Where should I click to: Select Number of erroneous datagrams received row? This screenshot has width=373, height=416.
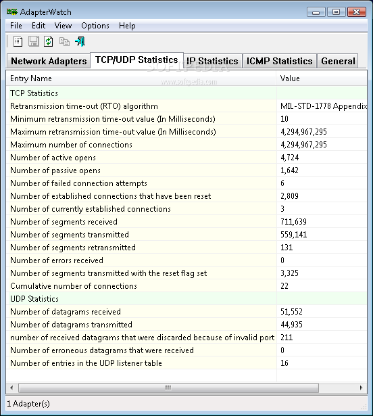186,350
